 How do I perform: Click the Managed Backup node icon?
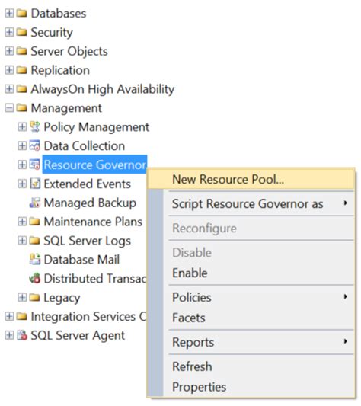coord(35,203)
